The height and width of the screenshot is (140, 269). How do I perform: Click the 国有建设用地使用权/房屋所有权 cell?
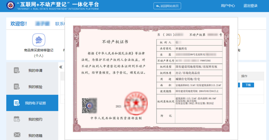(199, 67)
